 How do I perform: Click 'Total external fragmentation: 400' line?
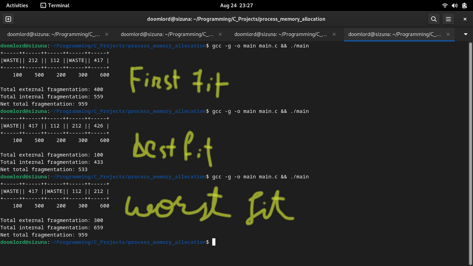(x=52, y=89)
